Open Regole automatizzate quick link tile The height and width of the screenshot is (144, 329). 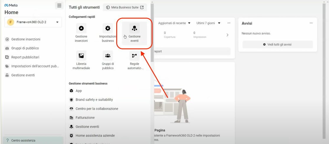tap(135, 60)
